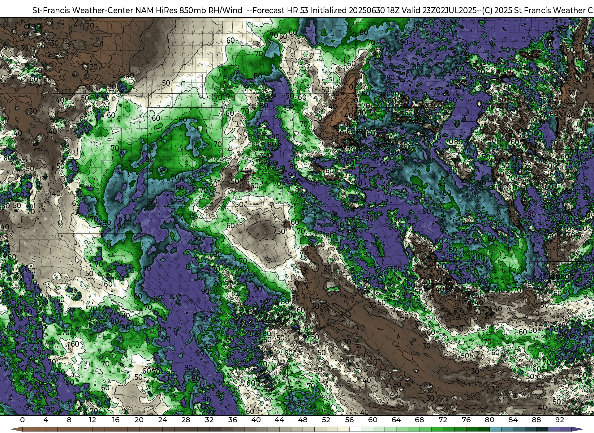Click the colorbar label "4"
Screen dimensions: 594x433
pos(46,420)
